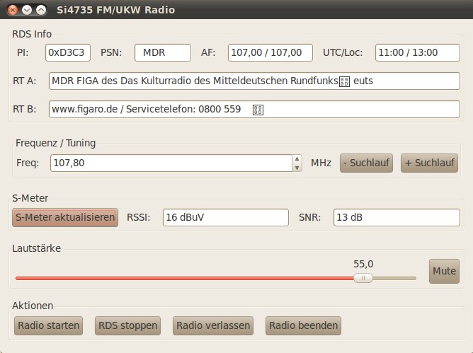Increase frequency with spinner up arrow

297,159
